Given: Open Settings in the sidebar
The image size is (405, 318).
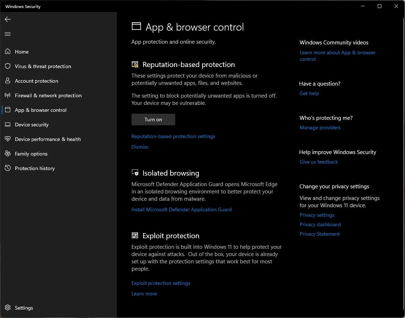Looking at the screenshot, I should pyautogui.click(x=58, y=308).
